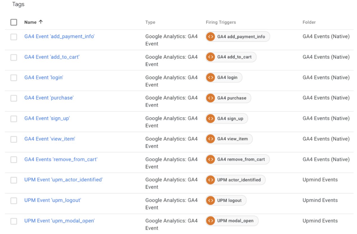Click the Type cell of 'view_item' row
This screenshot has width=357, height=234.
(171, 142)
